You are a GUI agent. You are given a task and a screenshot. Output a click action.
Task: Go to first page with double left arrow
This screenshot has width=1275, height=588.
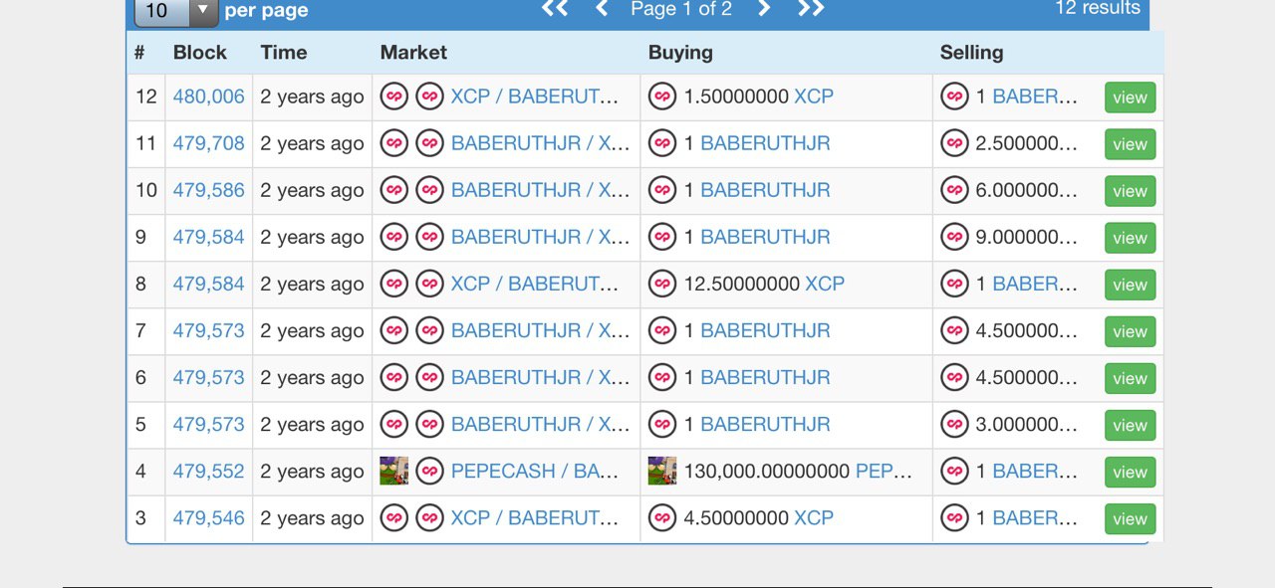pyautogui.click(x=555, y=9)
